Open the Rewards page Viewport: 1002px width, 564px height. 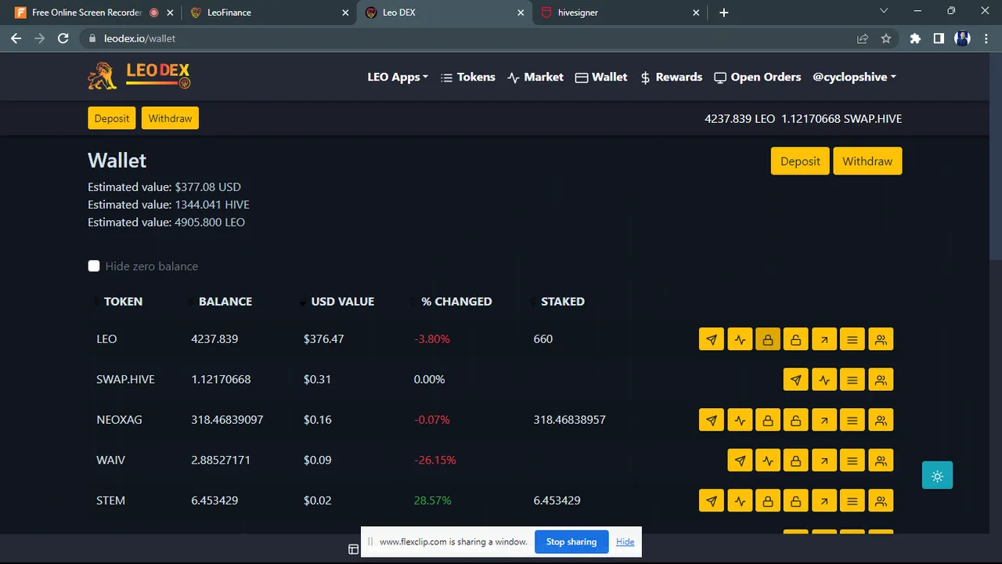click(671, 77)
